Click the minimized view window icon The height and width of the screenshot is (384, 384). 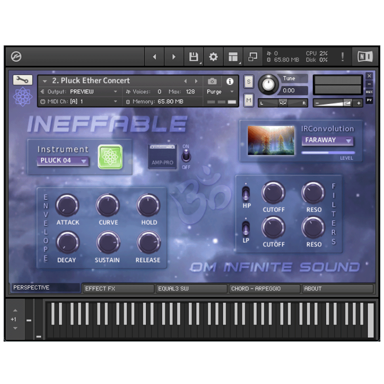[x=253, y=57]
